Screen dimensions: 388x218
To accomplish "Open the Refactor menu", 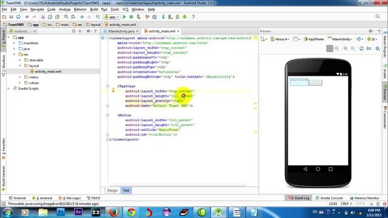I will (80, 10).
